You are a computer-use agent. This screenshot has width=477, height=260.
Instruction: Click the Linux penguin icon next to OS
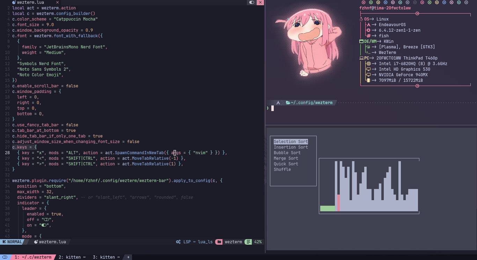[x=361, y=19]
